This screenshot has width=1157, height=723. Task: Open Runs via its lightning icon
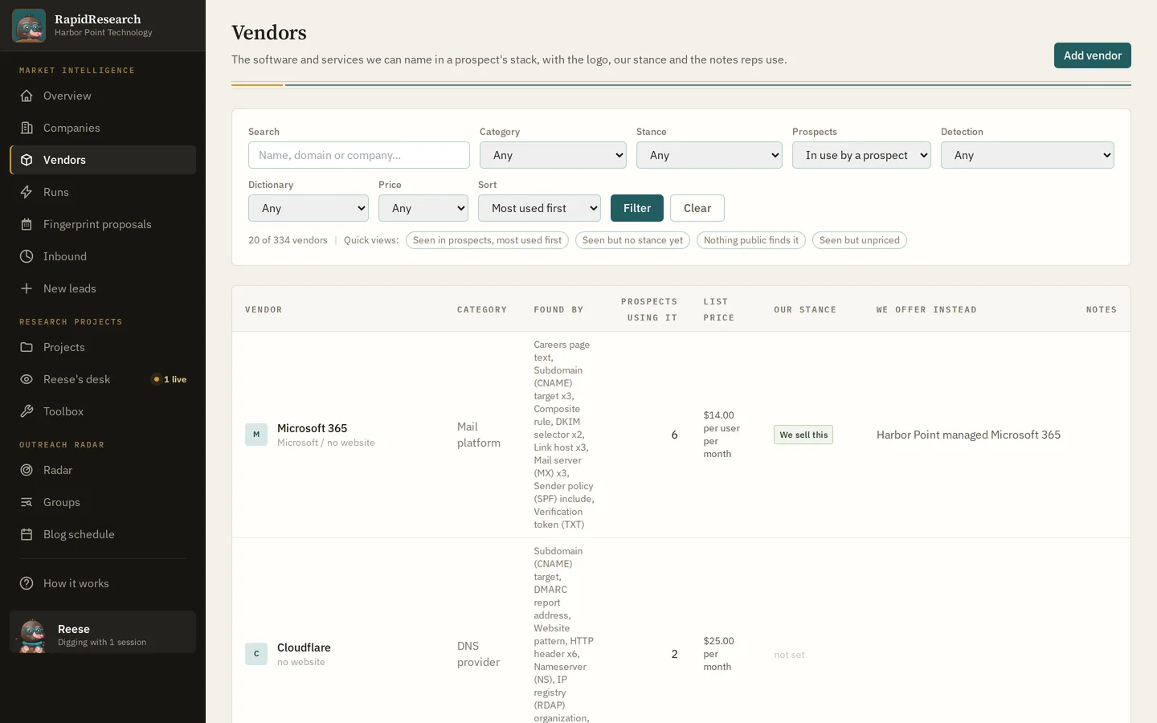27,192
